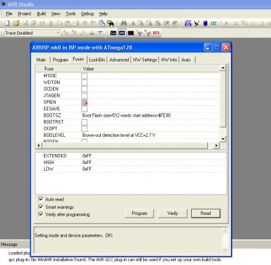Click the greyed SPIEN fuse checkbox

[x=84, y=102]
